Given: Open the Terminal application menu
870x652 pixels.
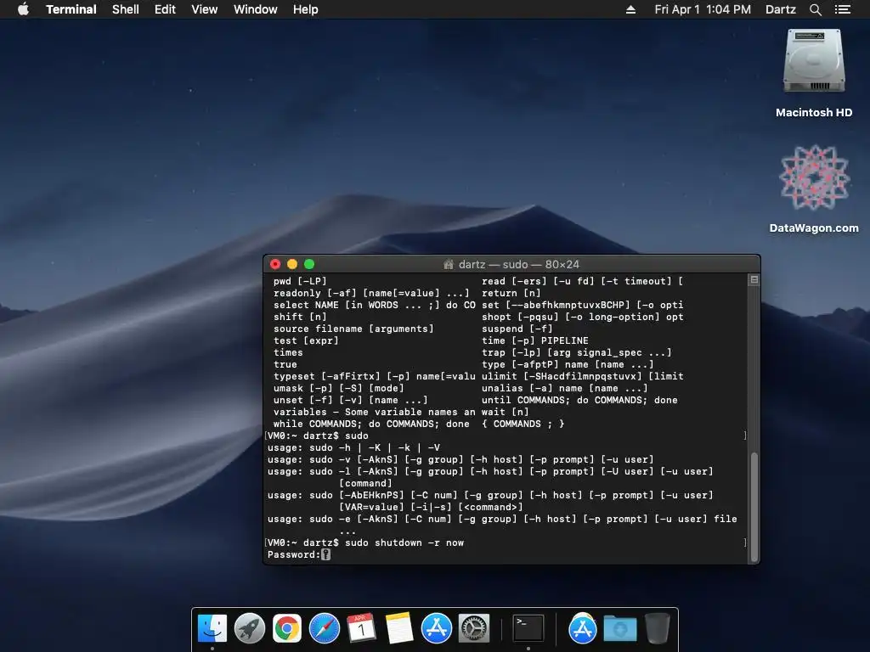Looking at the screenshot, I should (71, 9).
